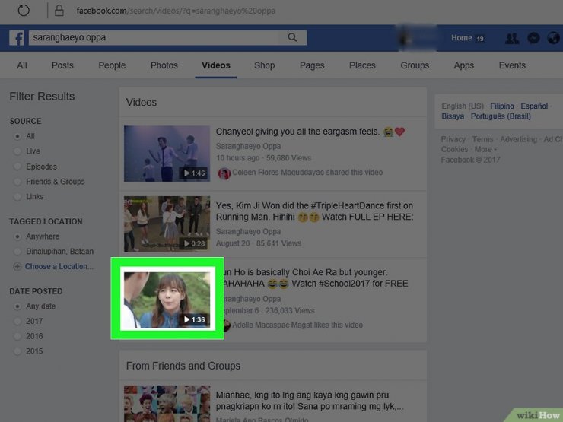
Task: Click the plus icon beside Choose a Location
Action: [17, 267]
